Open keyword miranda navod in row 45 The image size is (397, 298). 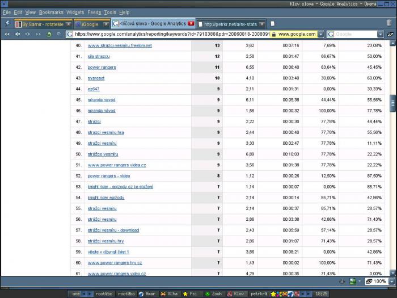coord(102,100)
